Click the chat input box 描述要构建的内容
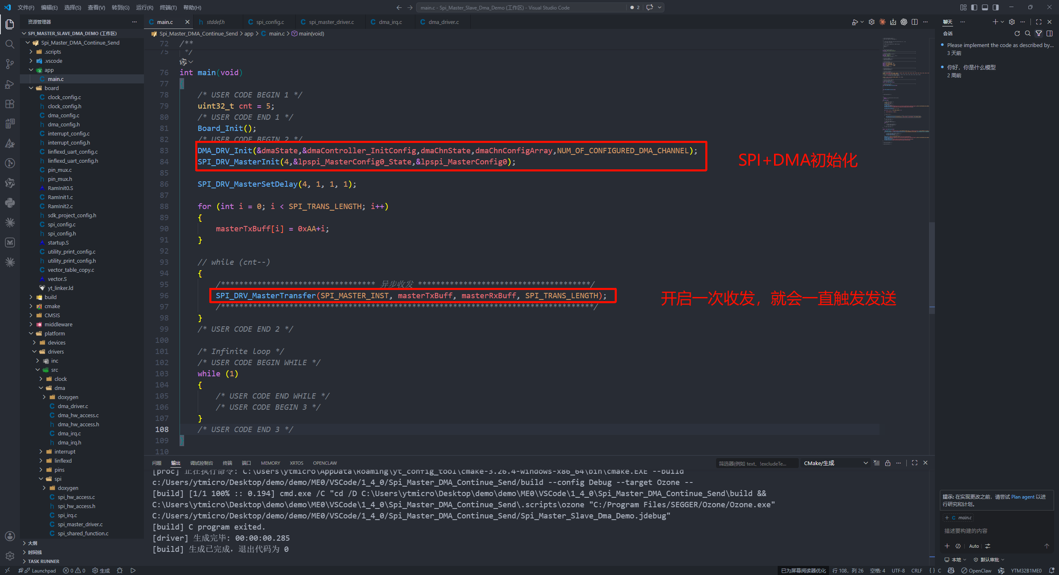Image resolution: width=1059 pixels, height=575 pixels. (x=996, y=531)
